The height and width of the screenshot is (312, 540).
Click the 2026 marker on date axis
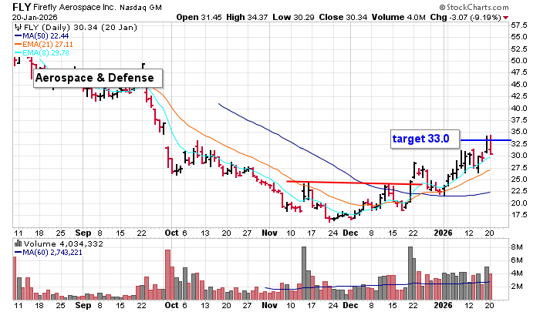(x=440, y=230)
